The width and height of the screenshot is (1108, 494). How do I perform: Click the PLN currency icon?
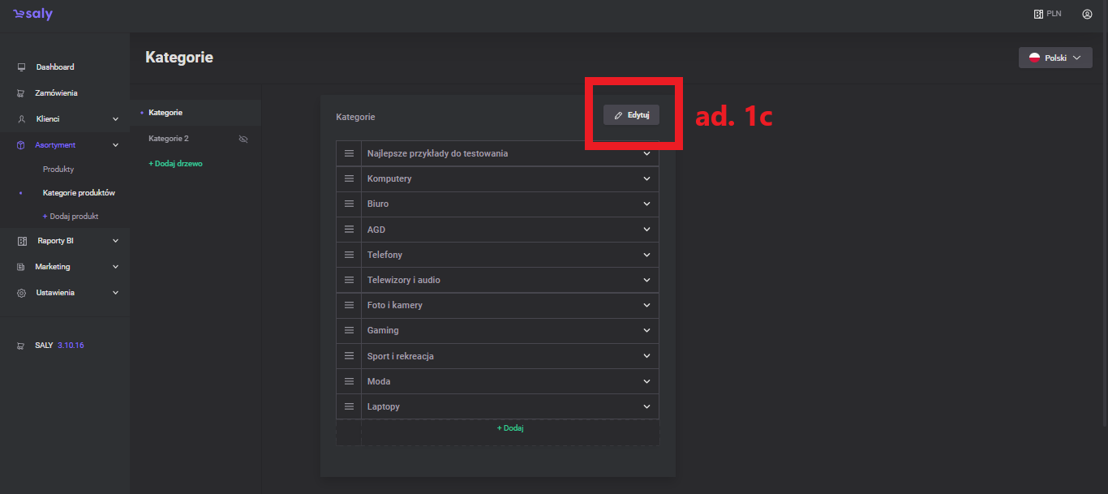coord(1037,14)
